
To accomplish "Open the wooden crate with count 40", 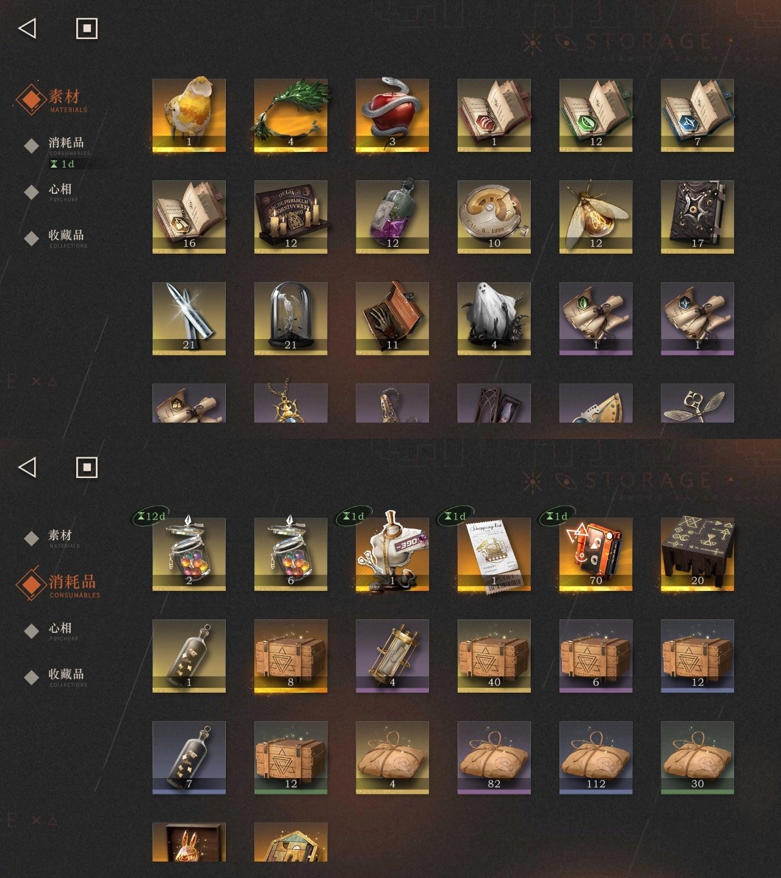I will coord(494,656).
